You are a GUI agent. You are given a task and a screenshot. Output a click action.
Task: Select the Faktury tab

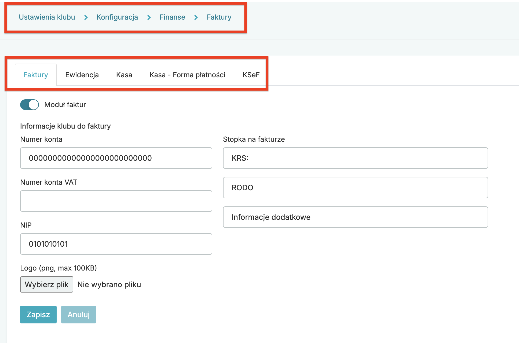[36, 75]
